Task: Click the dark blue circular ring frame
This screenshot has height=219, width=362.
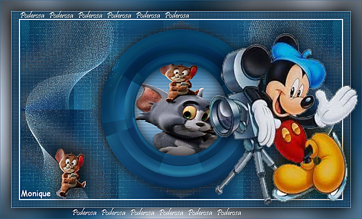Action: pos(118,118)
